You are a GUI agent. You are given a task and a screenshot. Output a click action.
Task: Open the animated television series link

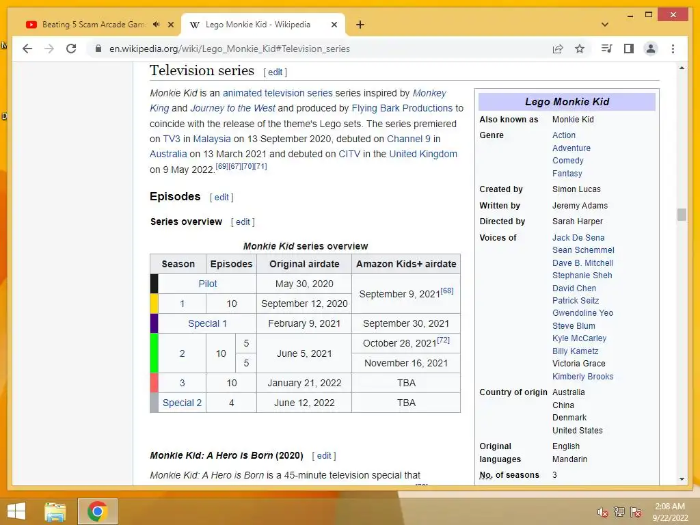pos(278,93)
